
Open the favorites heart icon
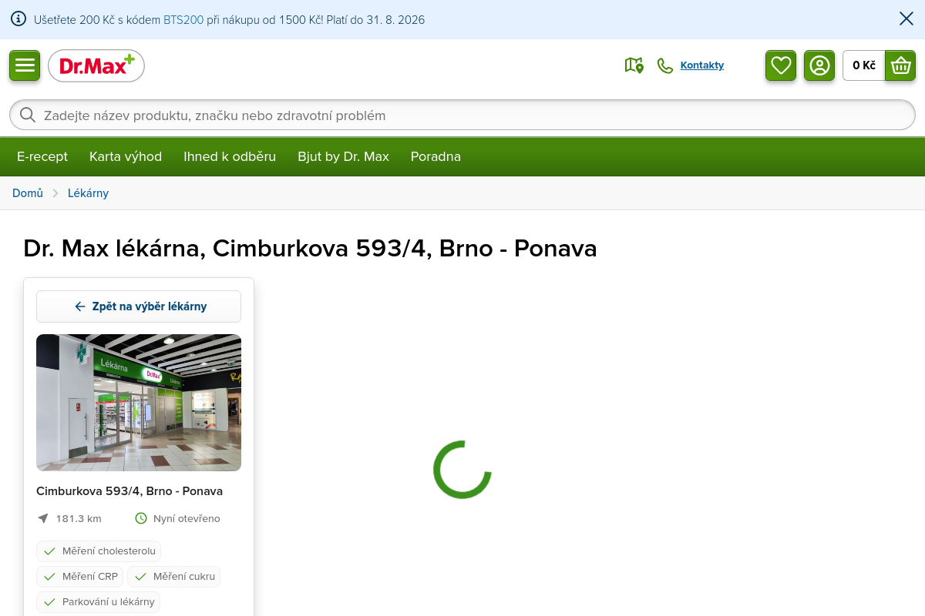(781, 65)
